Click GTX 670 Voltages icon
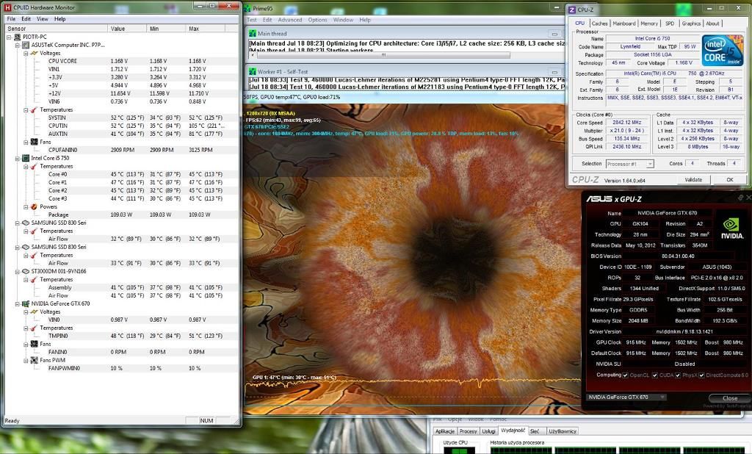The height and width of the screenshot is (454, 752). coord(34,312)
